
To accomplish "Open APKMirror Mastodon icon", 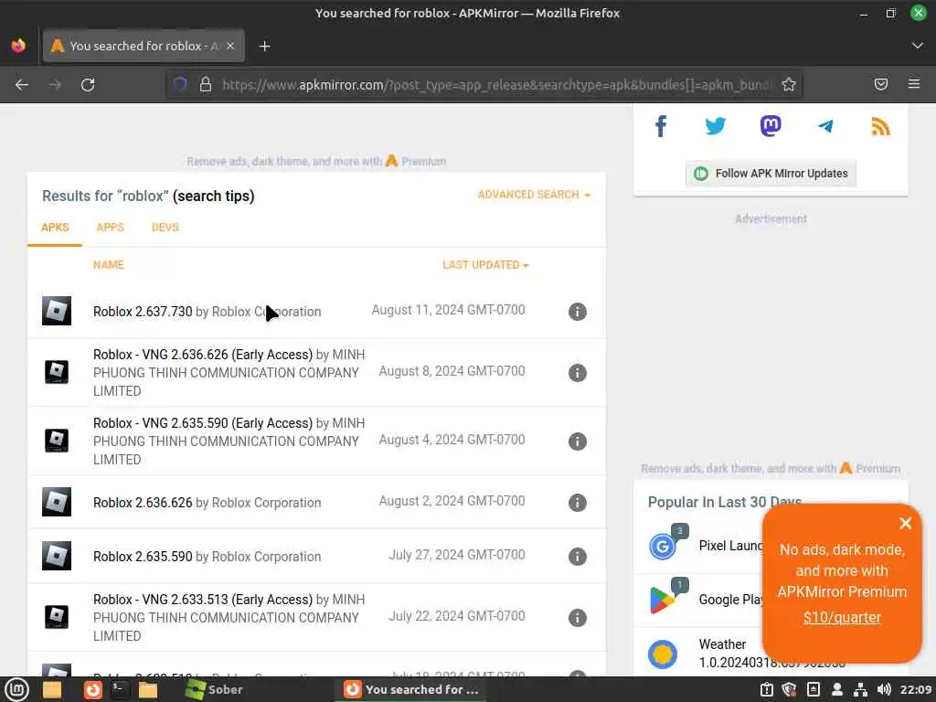I will 771,126.
